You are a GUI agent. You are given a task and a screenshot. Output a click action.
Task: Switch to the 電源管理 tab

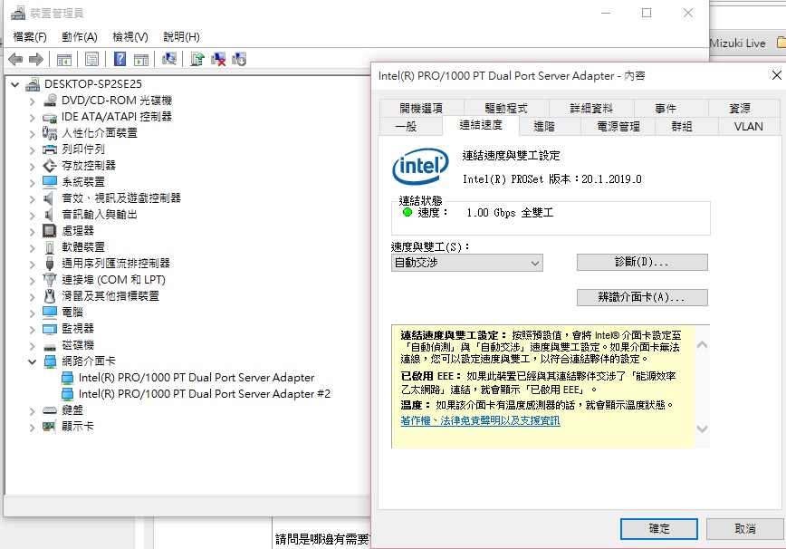point(618,126)
